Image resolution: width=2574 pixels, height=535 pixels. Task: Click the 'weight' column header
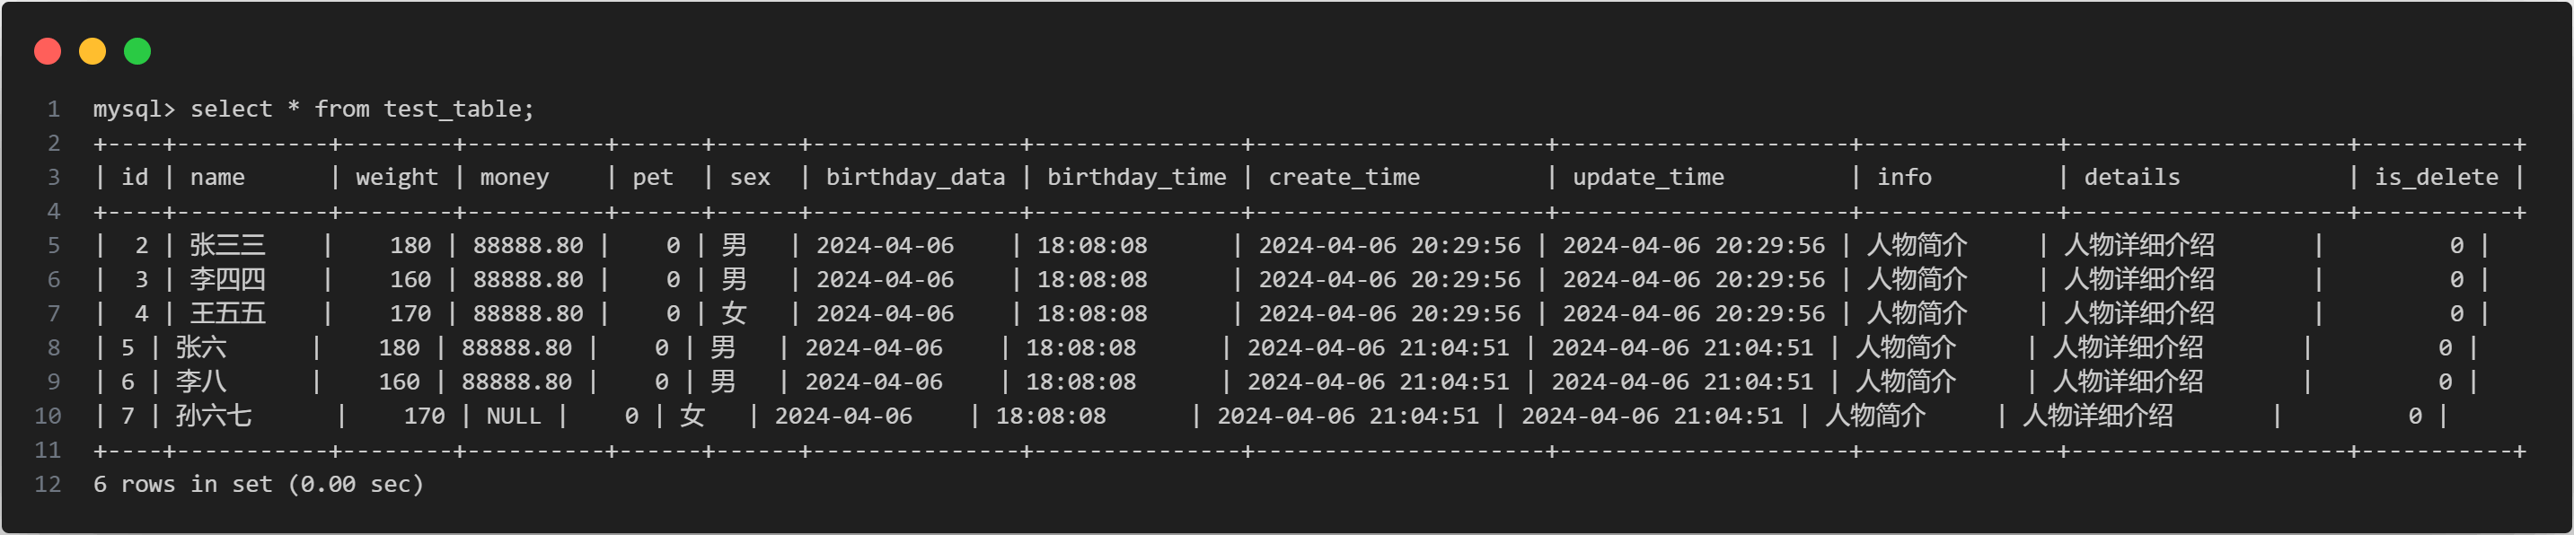397,178
